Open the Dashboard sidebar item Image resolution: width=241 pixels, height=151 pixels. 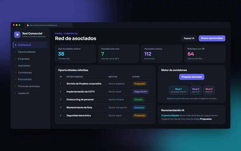(30, 45)
